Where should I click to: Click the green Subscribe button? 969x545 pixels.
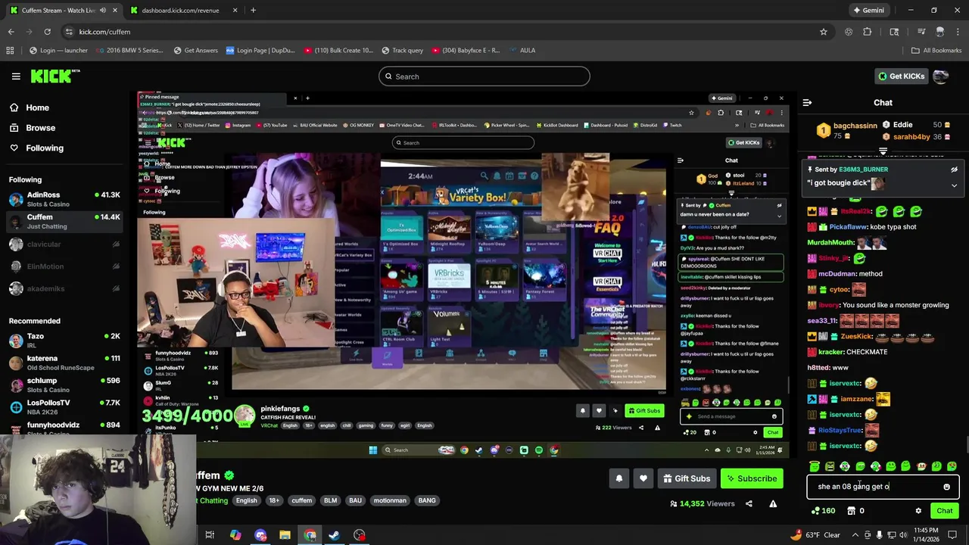coord(752,478)
